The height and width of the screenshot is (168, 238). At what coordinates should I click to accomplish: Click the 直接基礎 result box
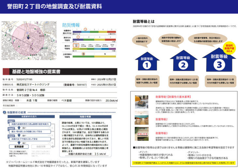coord(19,147)
